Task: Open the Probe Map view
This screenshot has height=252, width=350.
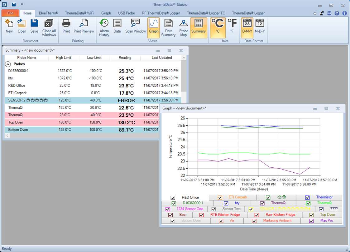Action: 184,28
